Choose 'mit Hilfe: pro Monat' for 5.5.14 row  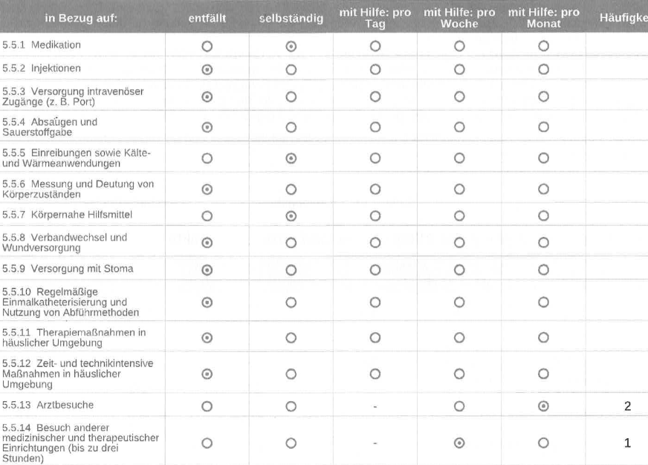coord(543,443)
